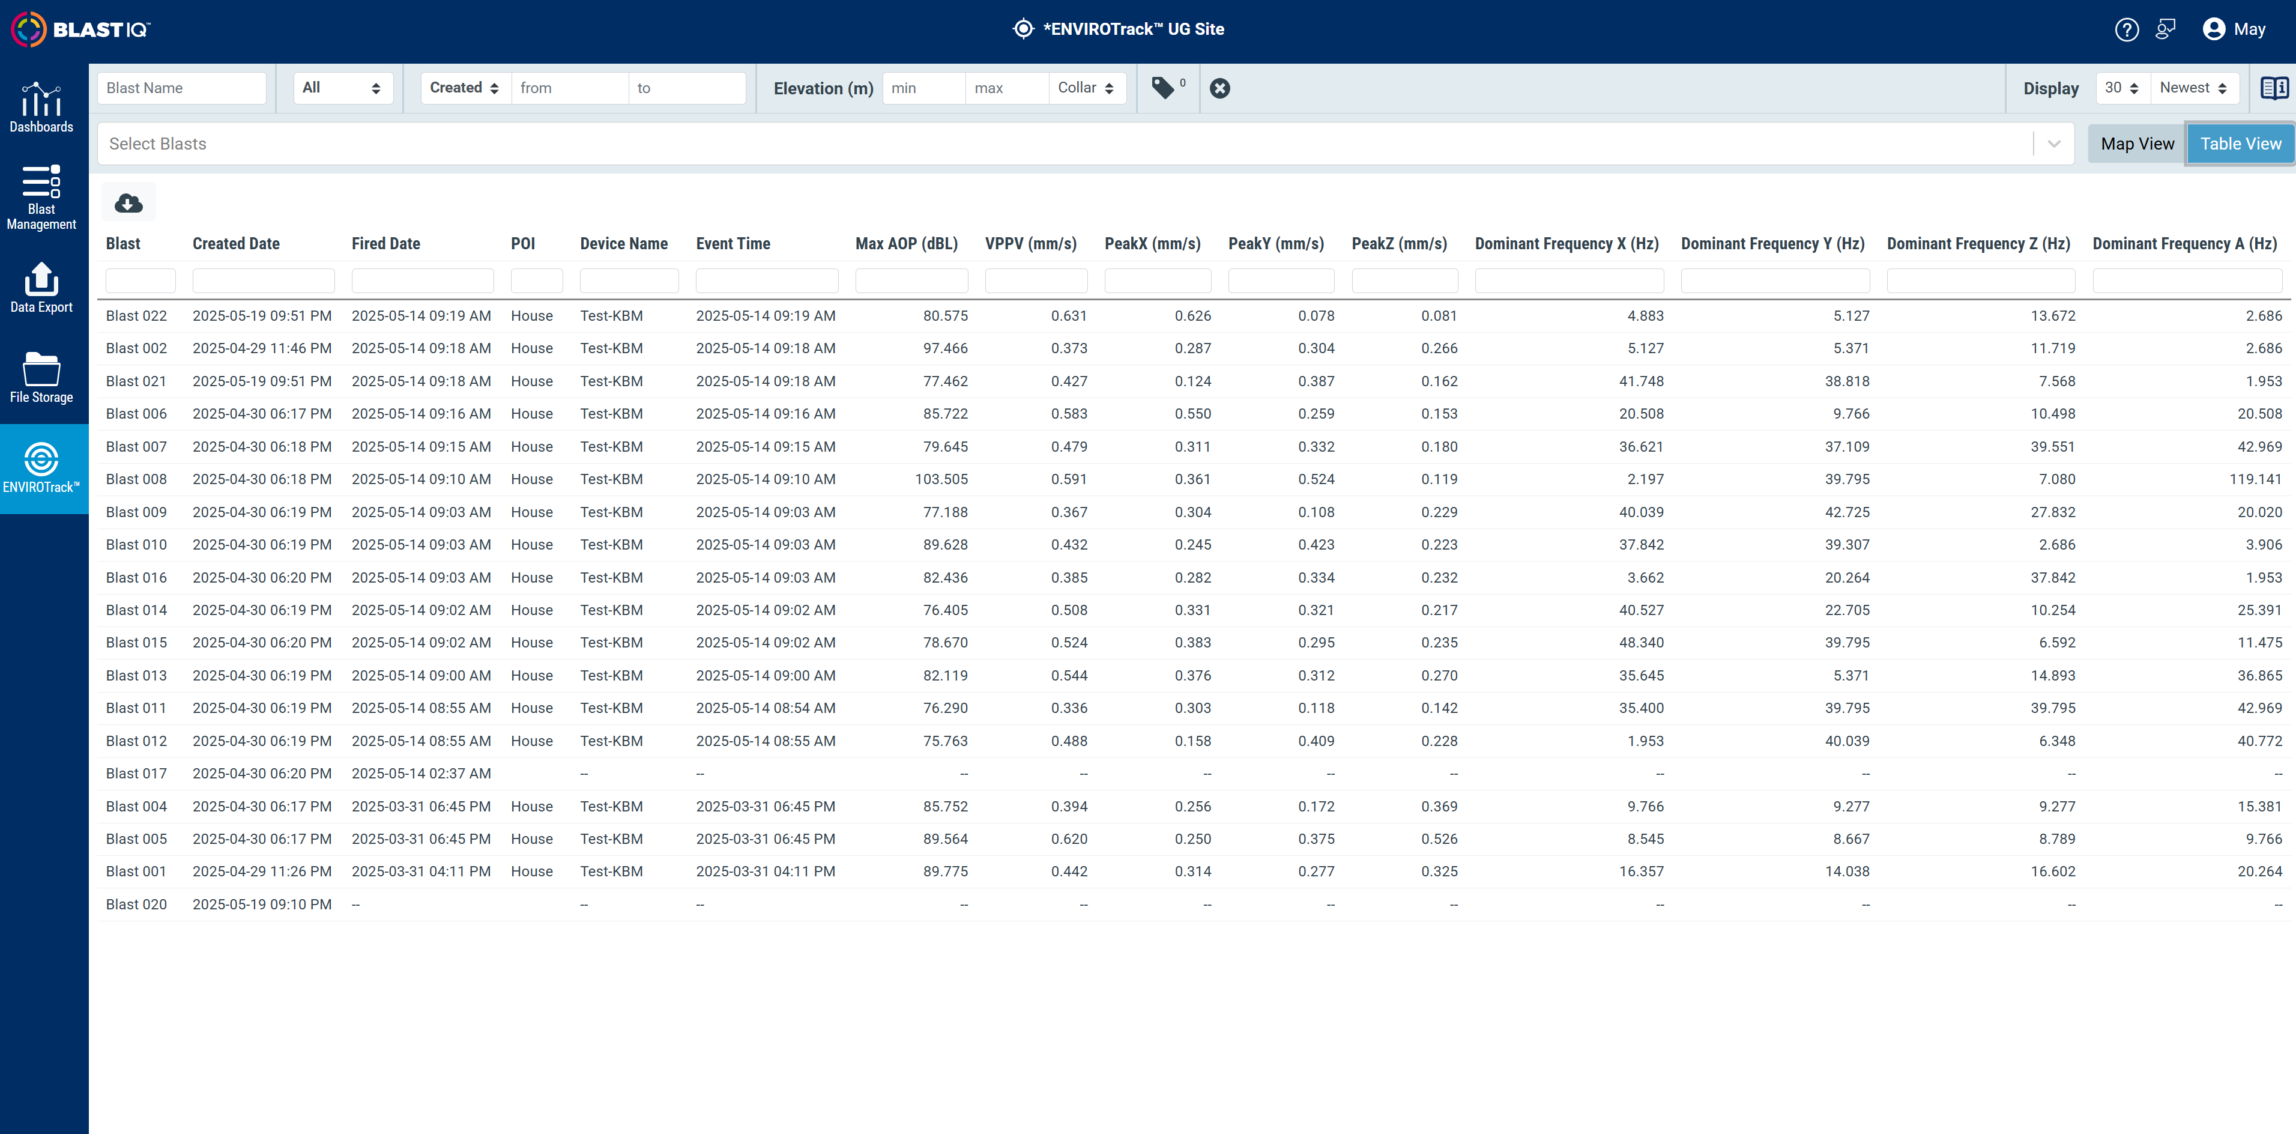Image resolution: width=2296 pixels, height=1134 pixels.
Task: Sort by Max AOP (dBL) header
Action: 907,243
